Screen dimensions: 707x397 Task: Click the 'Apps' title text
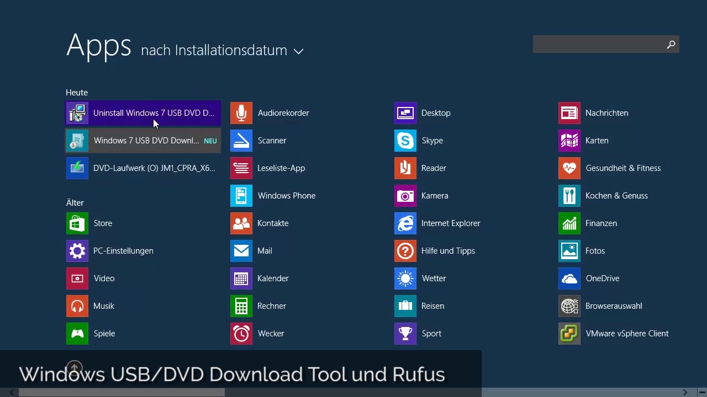tap(99, 45)
